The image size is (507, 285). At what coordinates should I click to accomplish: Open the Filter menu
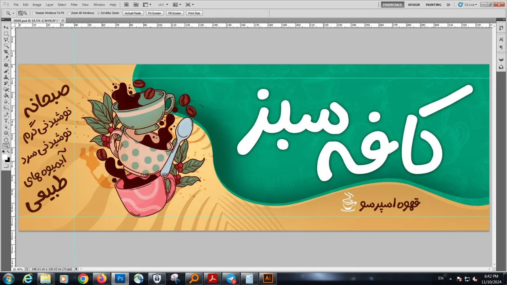(74, 5)
